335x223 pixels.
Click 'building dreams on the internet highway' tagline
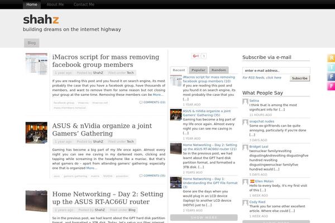tap(72, 30)
